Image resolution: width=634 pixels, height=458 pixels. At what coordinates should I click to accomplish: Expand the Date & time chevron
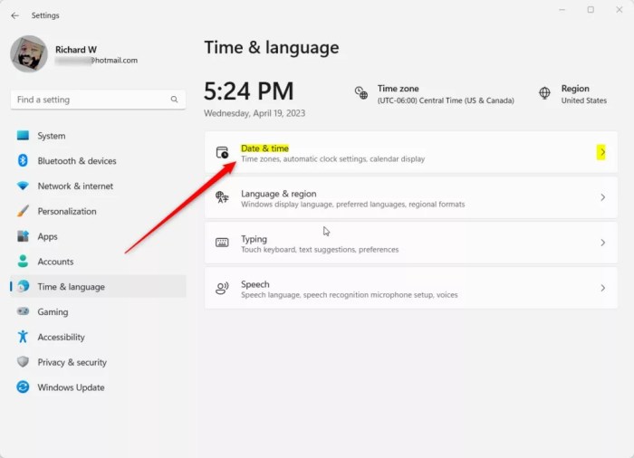(x=602, y=152)
